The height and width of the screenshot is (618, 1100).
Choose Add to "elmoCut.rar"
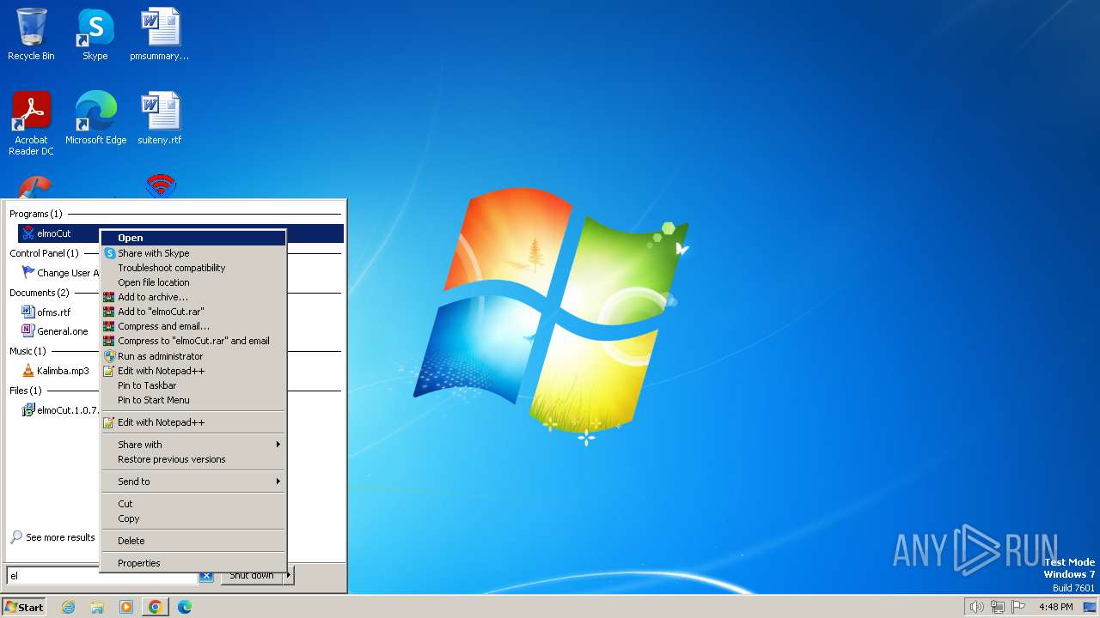193,312
